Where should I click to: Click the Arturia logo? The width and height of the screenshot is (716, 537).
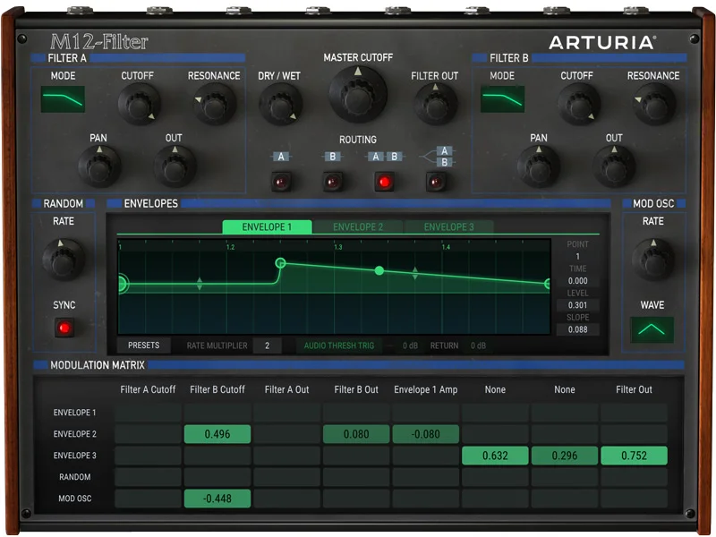click(x=602, y=42)
